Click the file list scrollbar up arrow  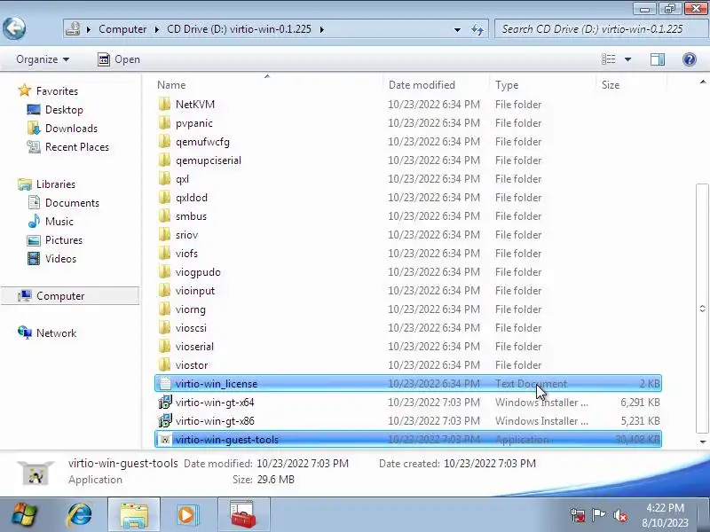(703, 82)
